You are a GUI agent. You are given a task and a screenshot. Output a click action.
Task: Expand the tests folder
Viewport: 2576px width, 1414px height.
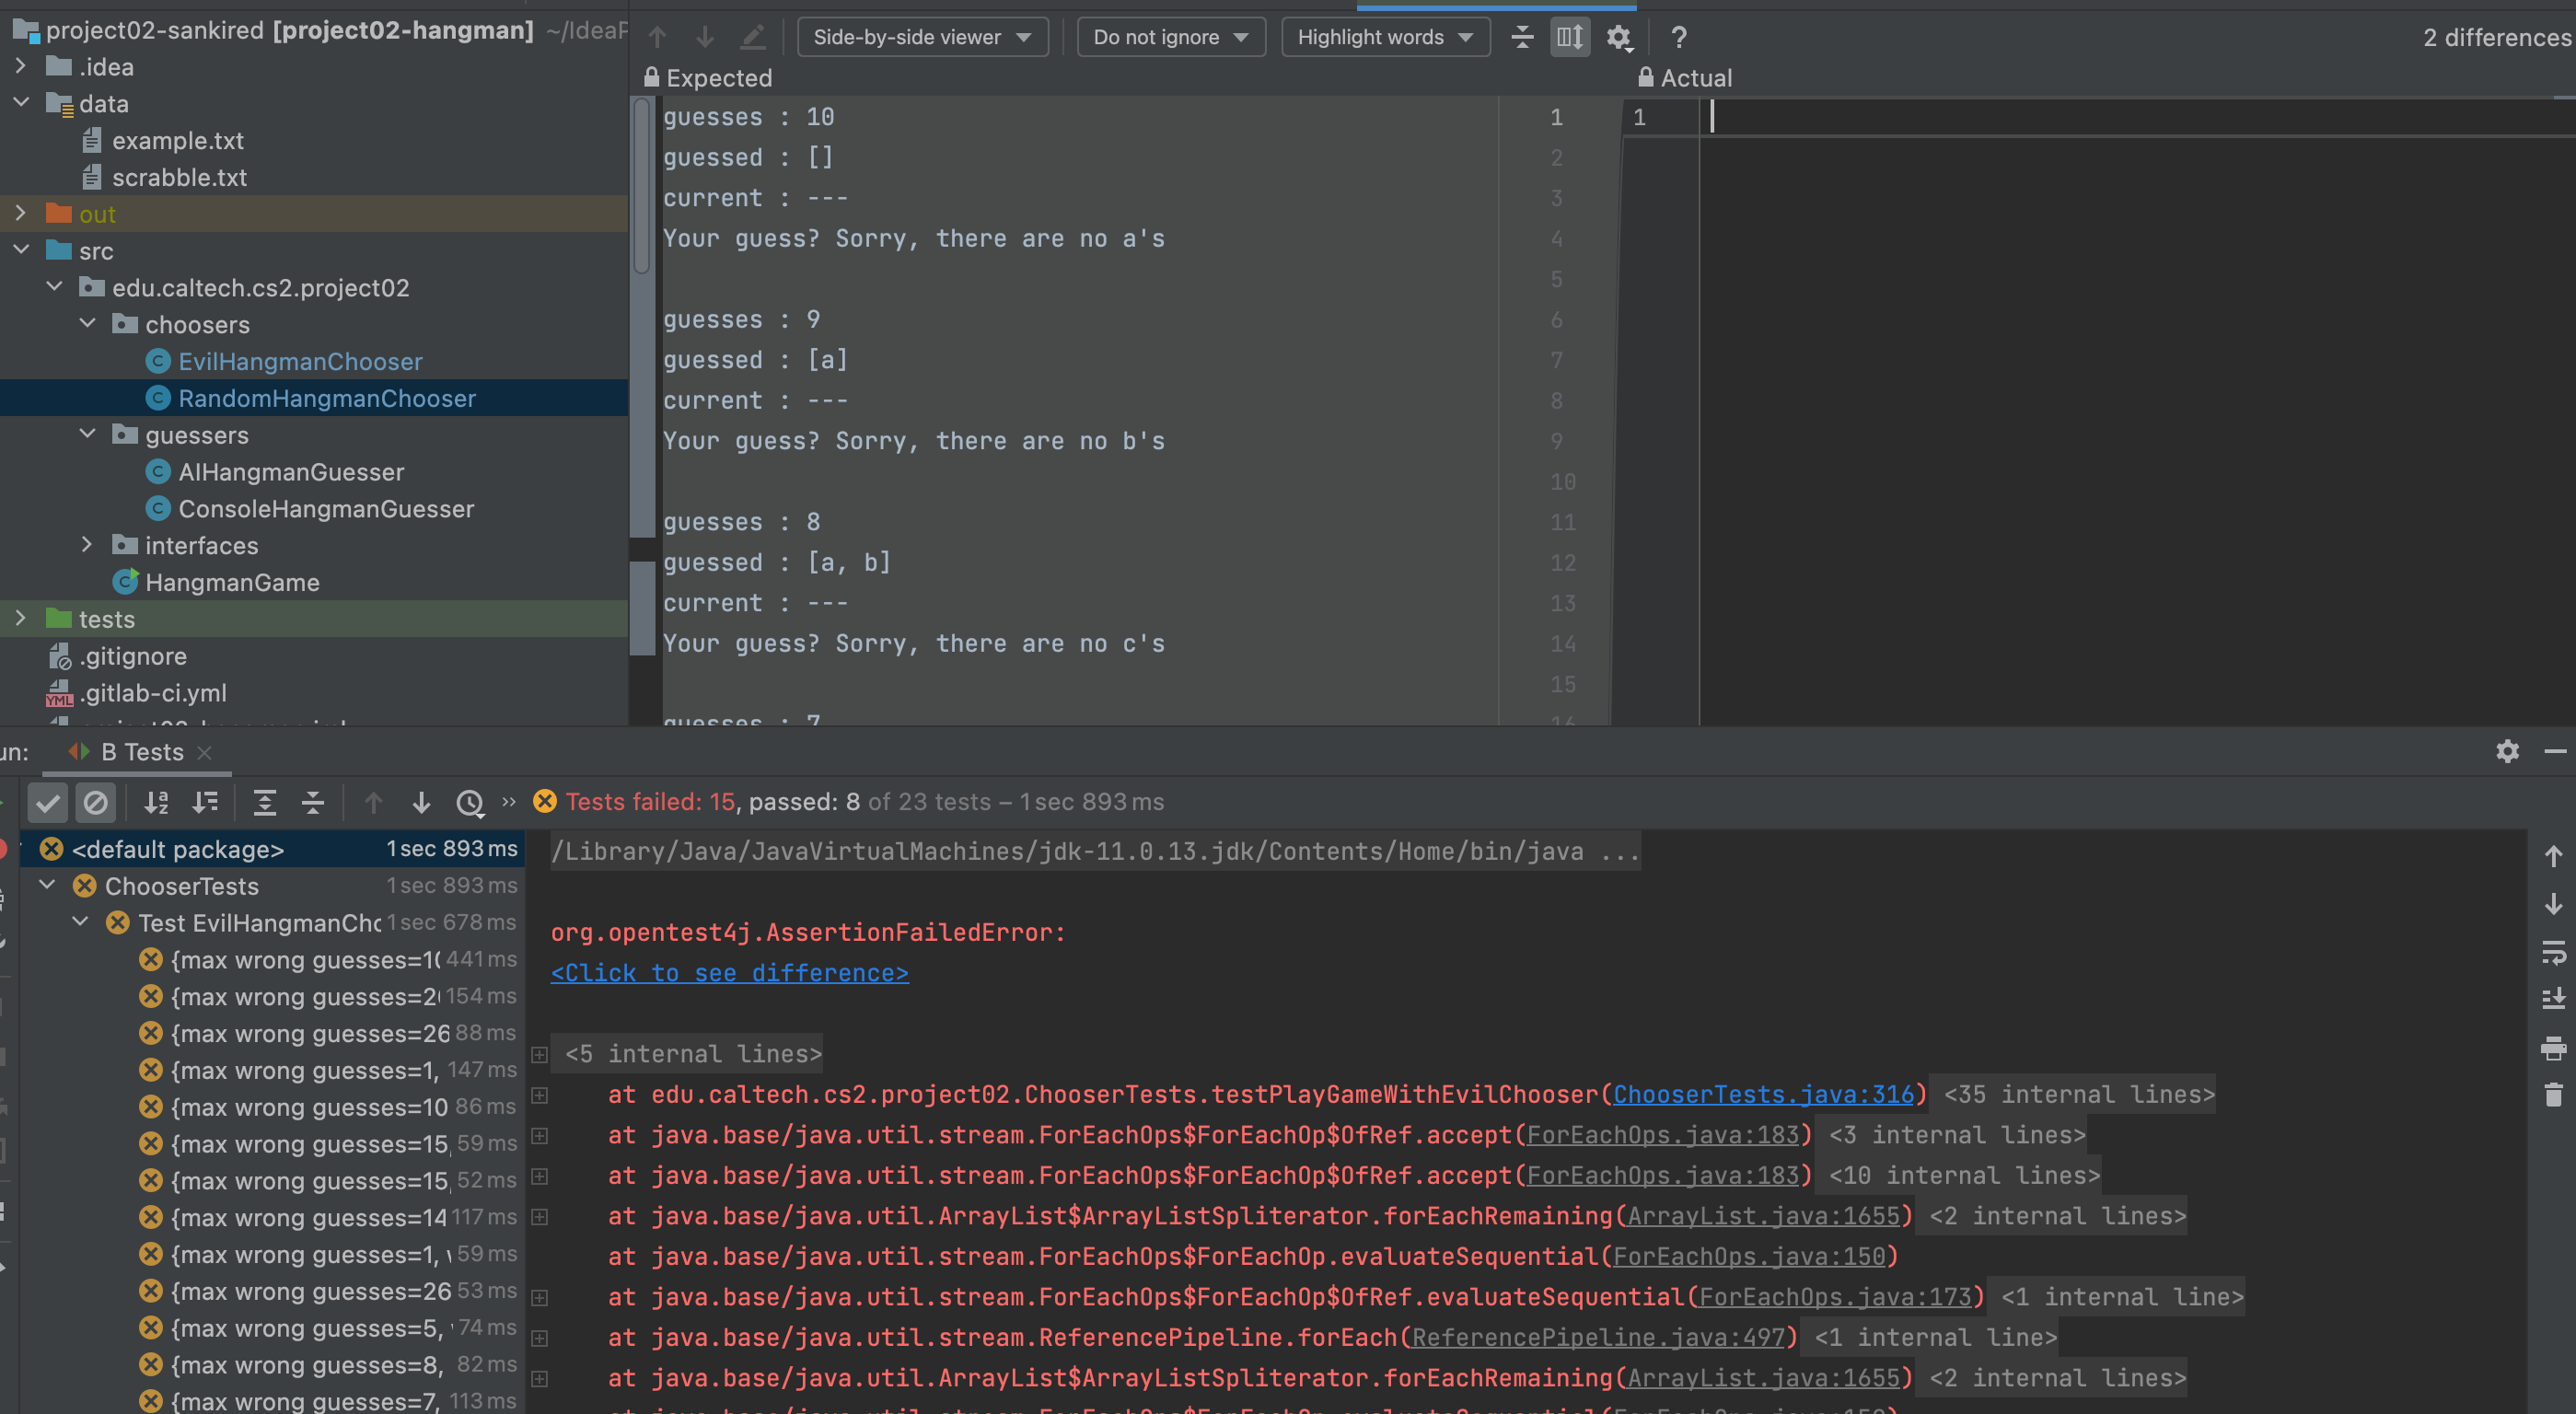[x=21, y=619]
